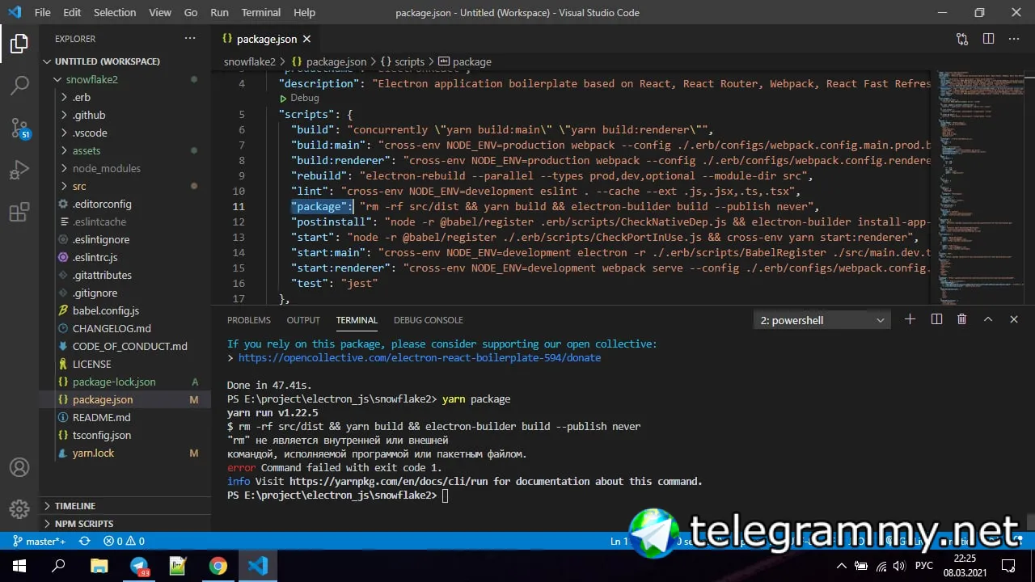Screen dimensions: 1035x582
Task: Collapse the snowflake2 folder
Action: pyautogui.click(x=125, y=79)
